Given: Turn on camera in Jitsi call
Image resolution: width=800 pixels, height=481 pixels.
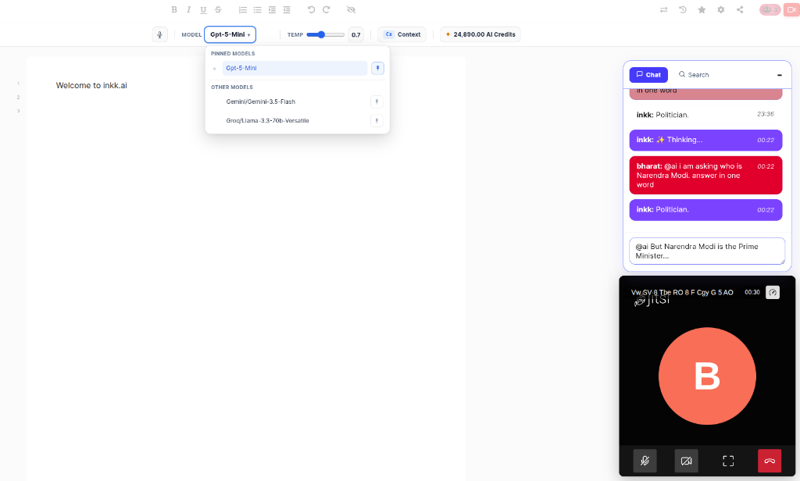Looking at the screenshot, I should click(686, 461).
